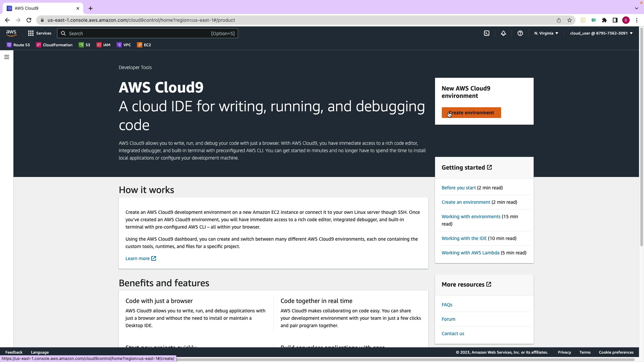Open the notifications bell
This screenshot has height=362, width=644.
coord(503,33)
